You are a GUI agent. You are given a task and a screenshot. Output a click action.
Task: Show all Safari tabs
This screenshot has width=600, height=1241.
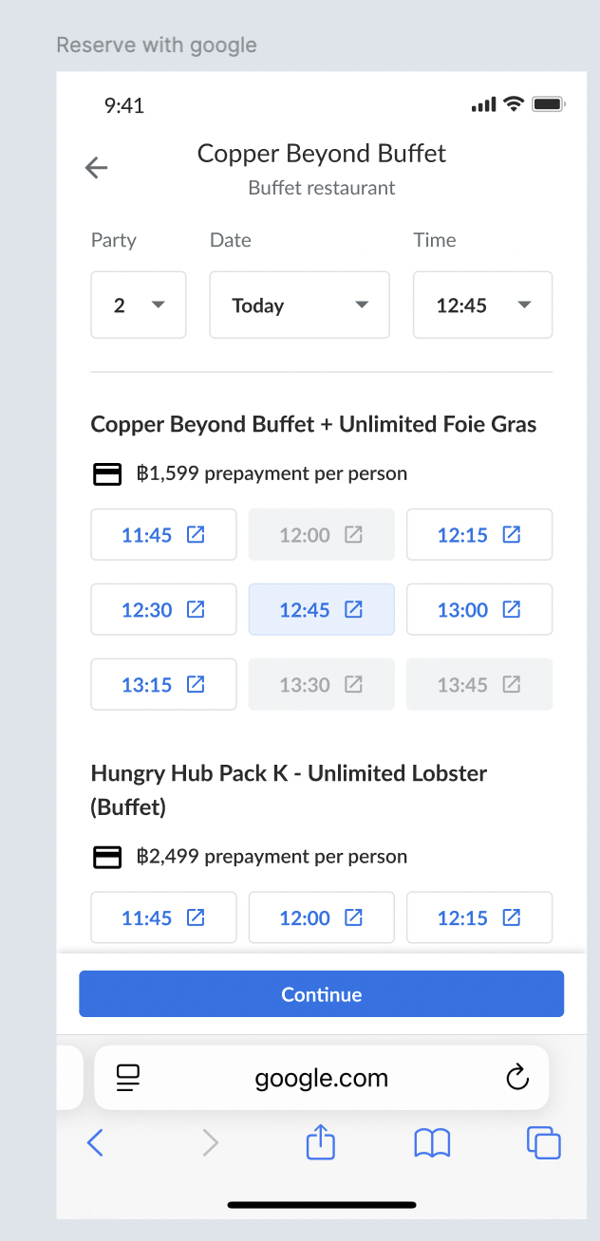point(544,1142)
